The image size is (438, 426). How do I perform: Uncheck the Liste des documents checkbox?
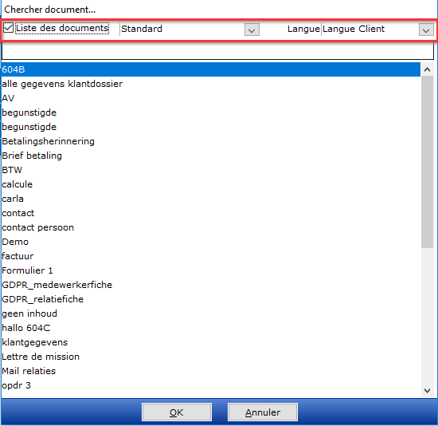(x=9, y=28)
